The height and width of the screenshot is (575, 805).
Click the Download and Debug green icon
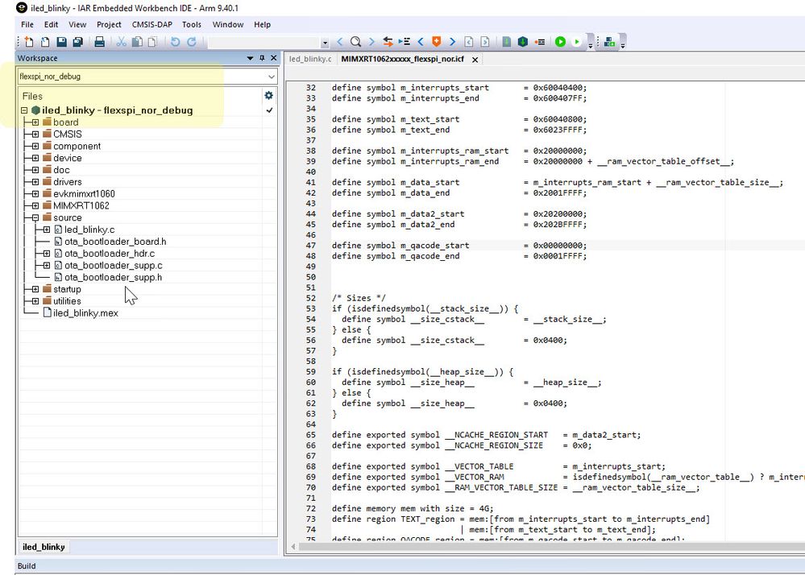click(x=560, y=42)
